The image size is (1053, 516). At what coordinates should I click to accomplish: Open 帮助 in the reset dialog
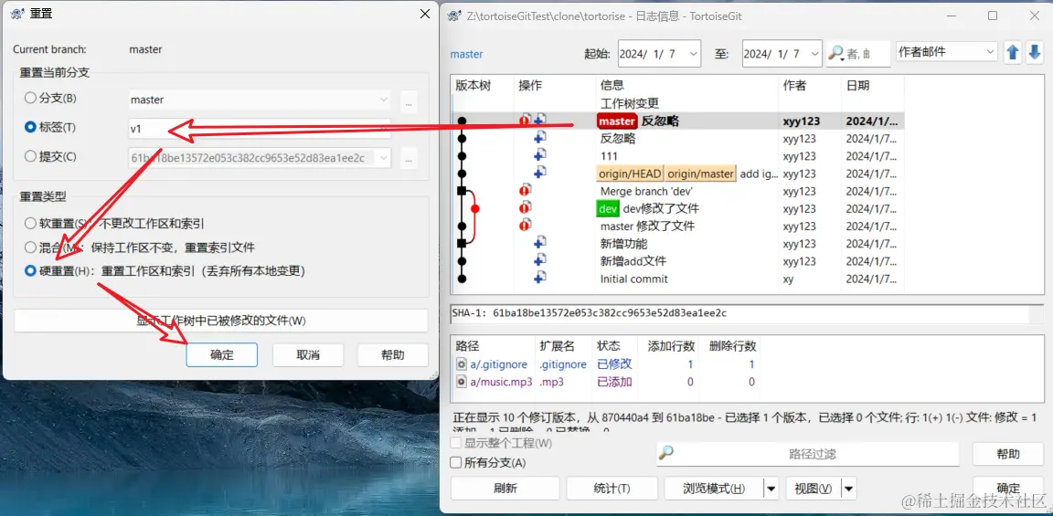pos(393,355)
